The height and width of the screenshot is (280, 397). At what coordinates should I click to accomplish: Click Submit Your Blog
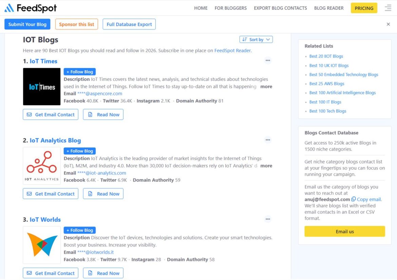pyautogui.click(x=27, y=24)
